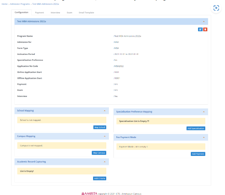Collapse the Specialisation Preference Mapping panel
This screenshot has height=195, width=225.
point(203,112)
